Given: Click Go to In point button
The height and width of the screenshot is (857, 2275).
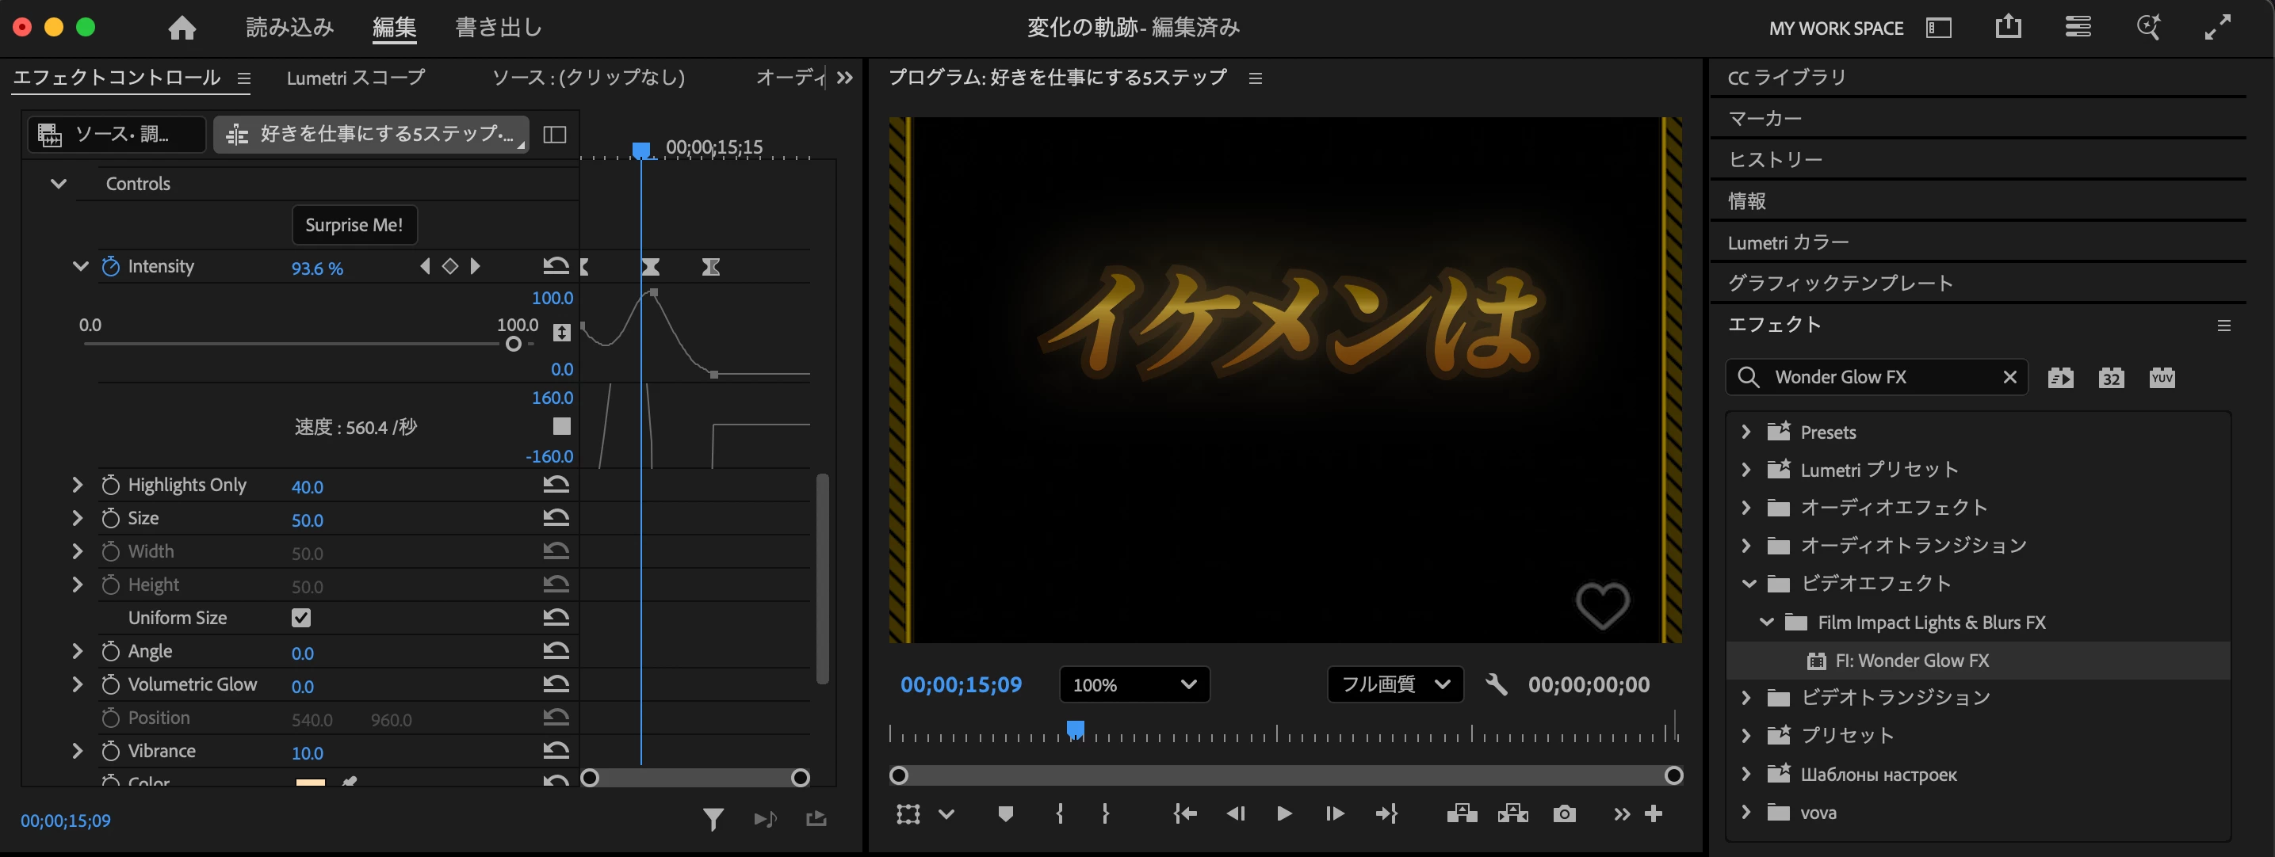Looking at the screenshot, I should click(x=1184, y=813).
